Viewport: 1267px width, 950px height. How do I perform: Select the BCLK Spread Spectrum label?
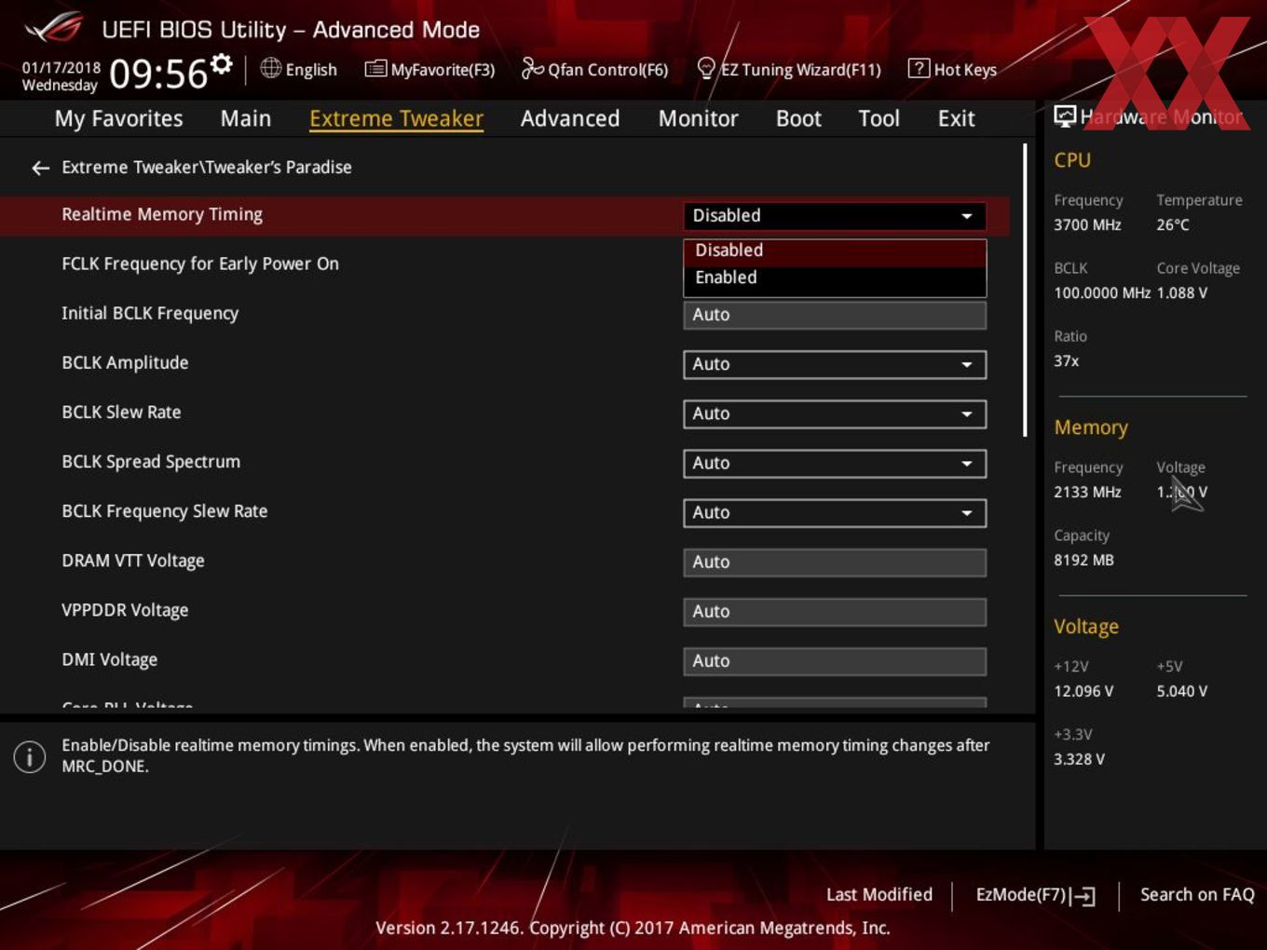tap(151, 461)
